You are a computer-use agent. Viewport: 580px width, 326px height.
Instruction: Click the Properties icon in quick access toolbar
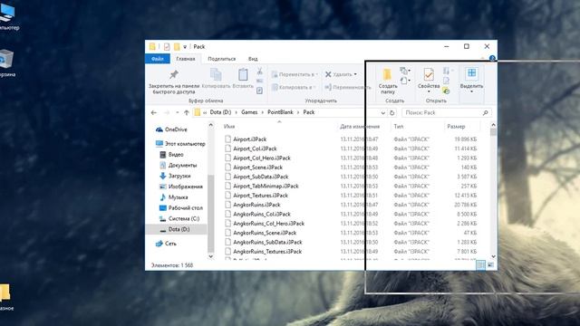(167, 46)
